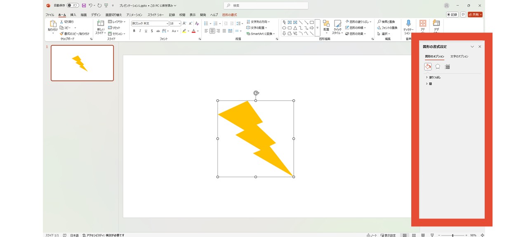This screenshot has height=237, width=528.
Task: Click the 共有 share button
Action: [475, 14]
